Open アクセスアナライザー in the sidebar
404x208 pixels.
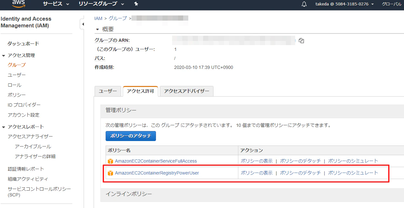(x=30, y=137)
